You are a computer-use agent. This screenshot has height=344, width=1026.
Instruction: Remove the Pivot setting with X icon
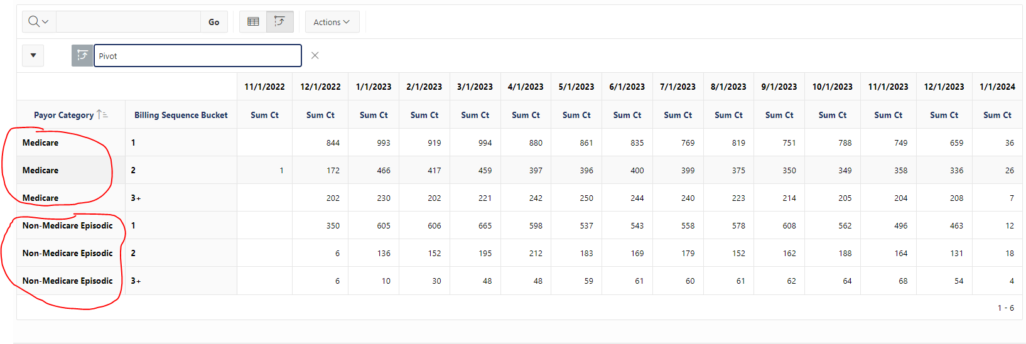coord(315,56)
